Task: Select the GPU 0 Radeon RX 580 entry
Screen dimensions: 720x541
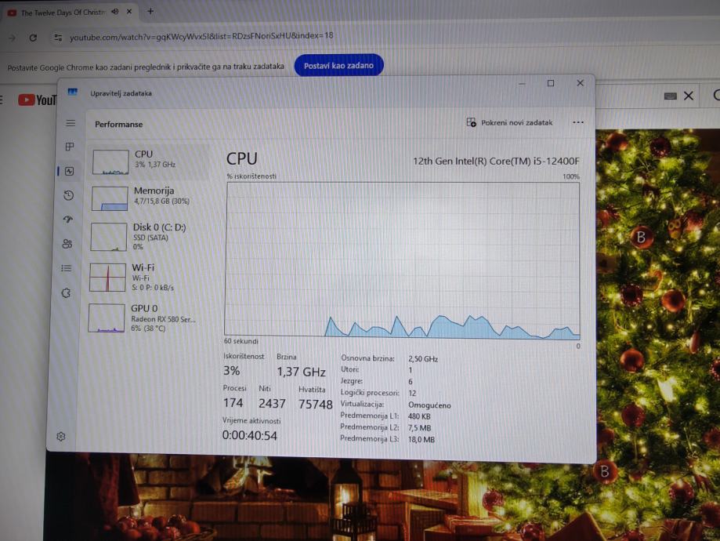Action: pos(146,318)
